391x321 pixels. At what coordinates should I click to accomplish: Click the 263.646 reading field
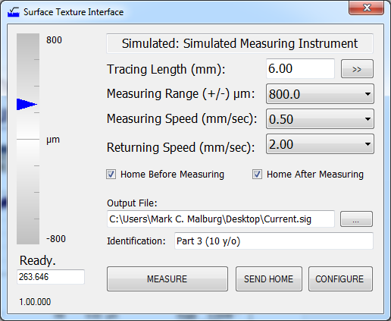click(51, 277)
